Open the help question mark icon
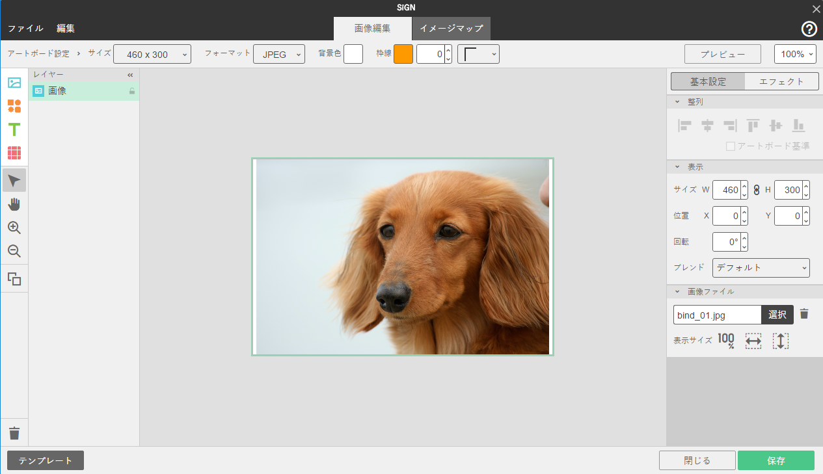This screenshot has height=474, width=823. point(809,29)
